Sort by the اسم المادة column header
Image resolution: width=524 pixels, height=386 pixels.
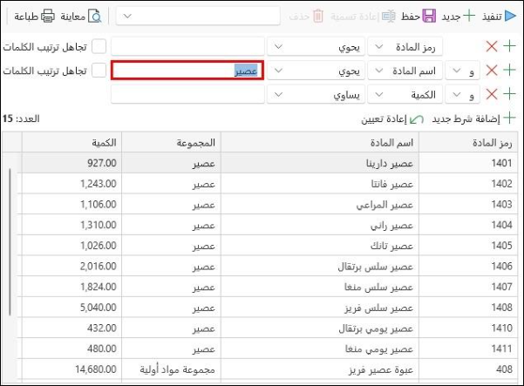coord(320,143)
